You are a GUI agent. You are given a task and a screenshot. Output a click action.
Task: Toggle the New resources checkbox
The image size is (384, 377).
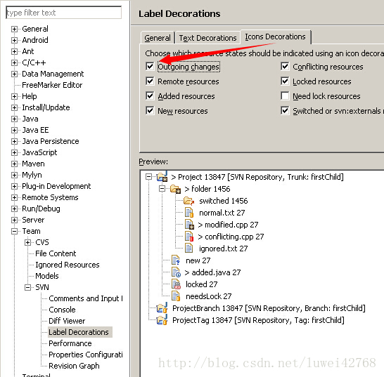(150, 111)
